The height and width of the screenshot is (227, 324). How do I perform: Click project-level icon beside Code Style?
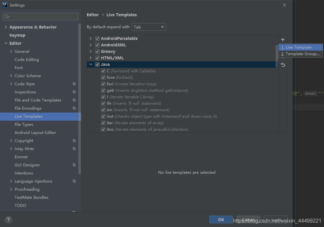tap(74, 84)
